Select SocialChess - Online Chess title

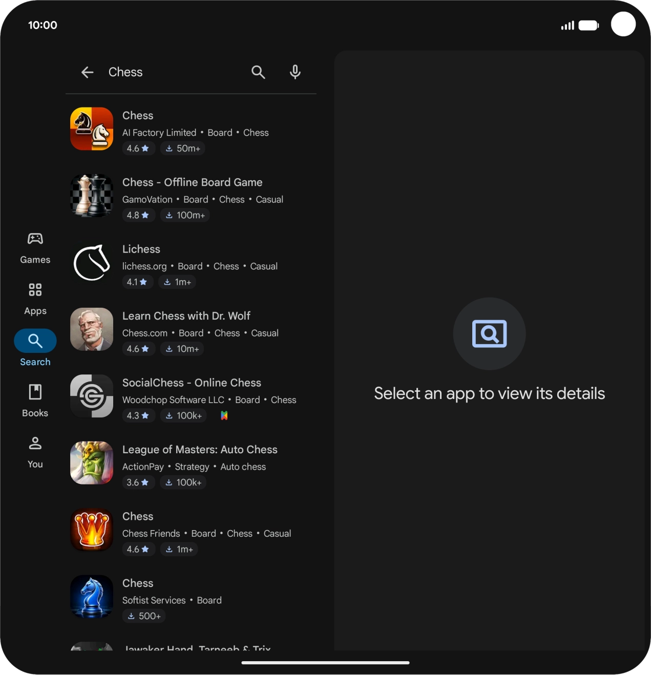(192, 383)
